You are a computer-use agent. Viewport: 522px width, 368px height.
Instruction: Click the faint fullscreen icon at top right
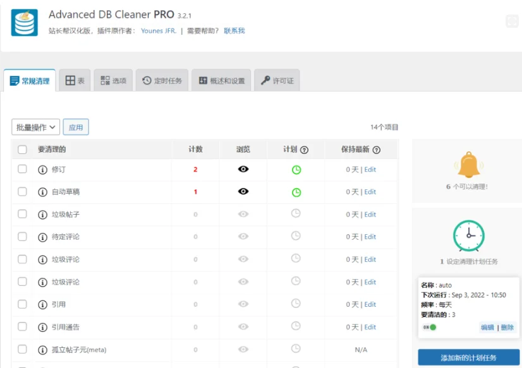(x=512, y=21)
